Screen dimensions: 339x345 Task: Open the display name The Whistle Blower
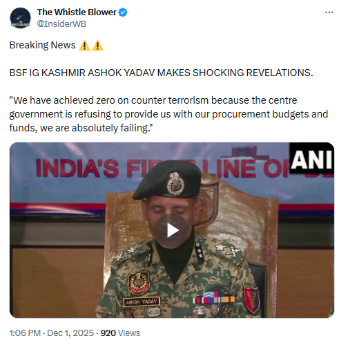[77, 12]
